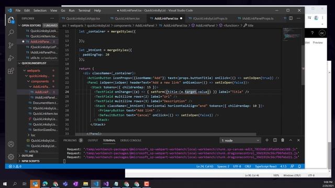Click the errors and warnings status indicator
Screen dimensions: 335x188
(15, 166)
